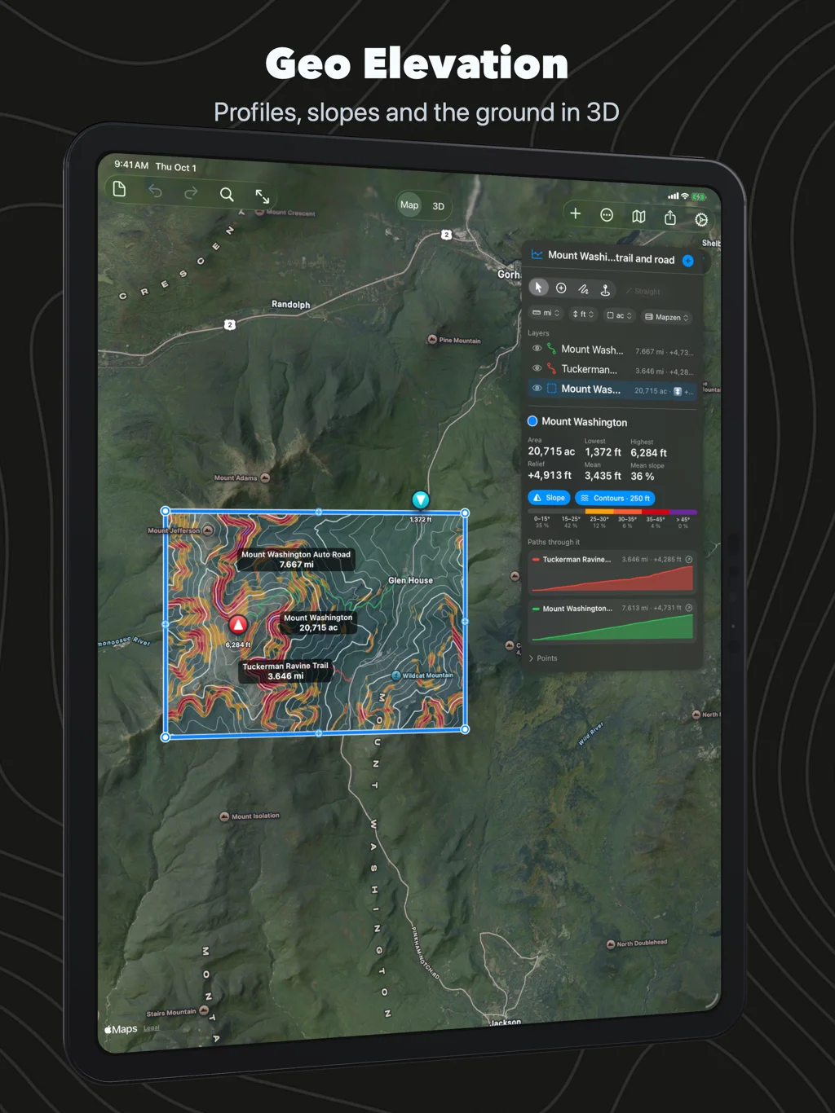Screen dimensions: 835x1113
Task: Hide the Mount Was... area layer
Action: click(537, 388)
